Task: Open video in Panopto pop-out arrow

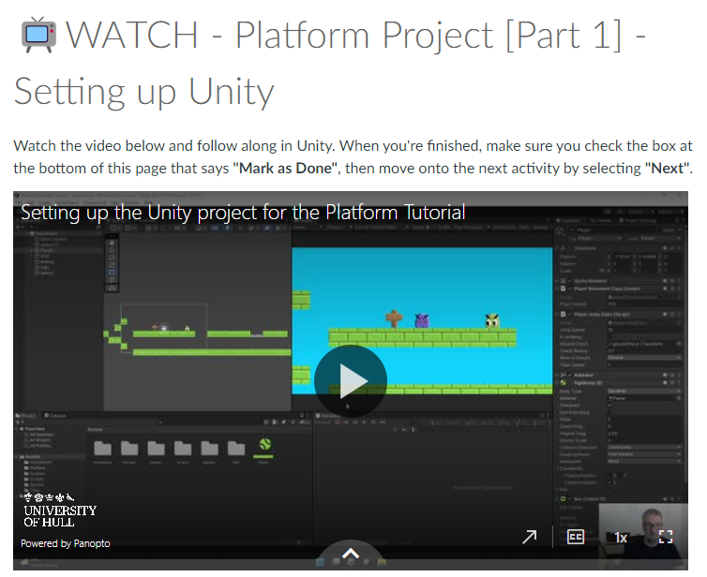Action: point(530,537)
